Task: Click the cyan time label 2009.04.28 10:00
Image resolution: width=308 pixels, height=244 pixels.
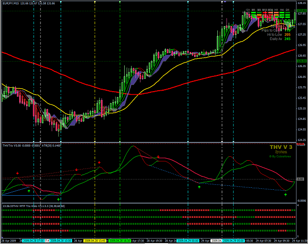Action: pos(60,241)
